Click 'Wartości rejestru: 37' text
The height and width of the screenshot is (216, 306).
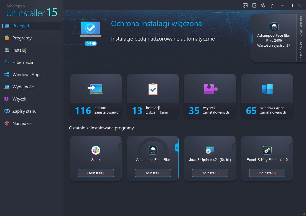[x=274, y=46]
